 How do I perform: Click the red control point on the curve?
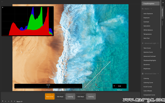[96, 84]
